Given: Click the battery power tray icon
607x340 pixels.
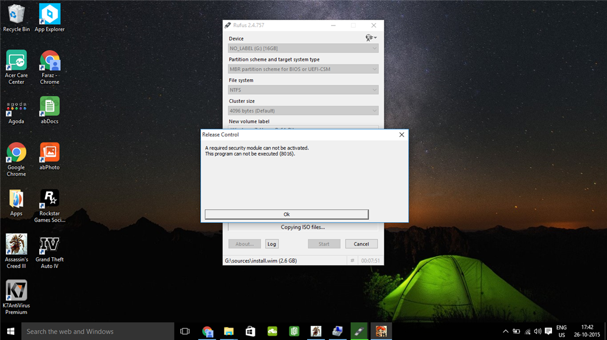Looking at the screenshot, I should pyautogui.click(x=516, y=331).
